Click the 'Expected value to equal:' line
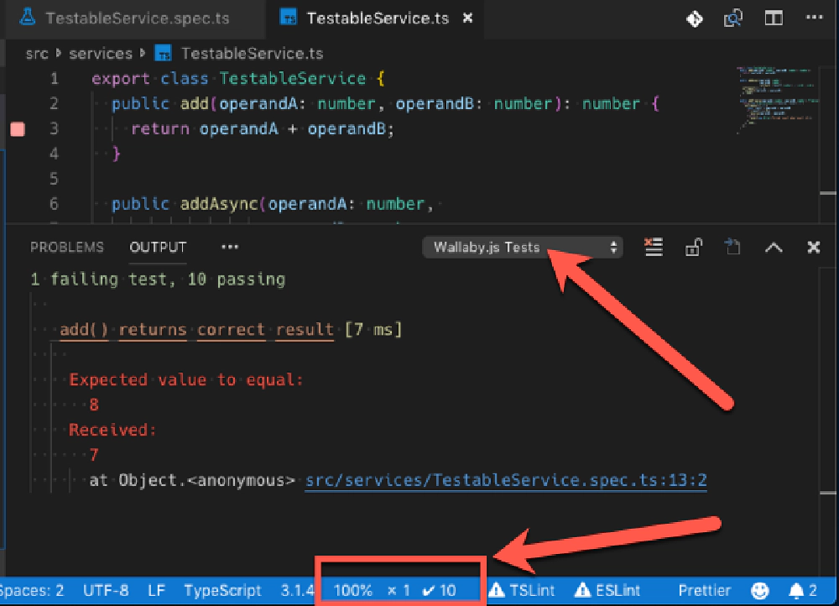839x606 pixels. point(186,379)
